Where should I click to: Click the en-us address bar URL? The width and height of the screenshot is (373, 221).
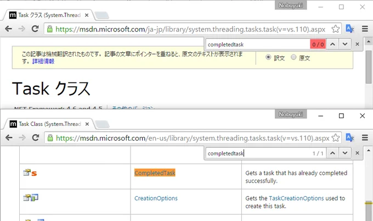tap(193, 138)
